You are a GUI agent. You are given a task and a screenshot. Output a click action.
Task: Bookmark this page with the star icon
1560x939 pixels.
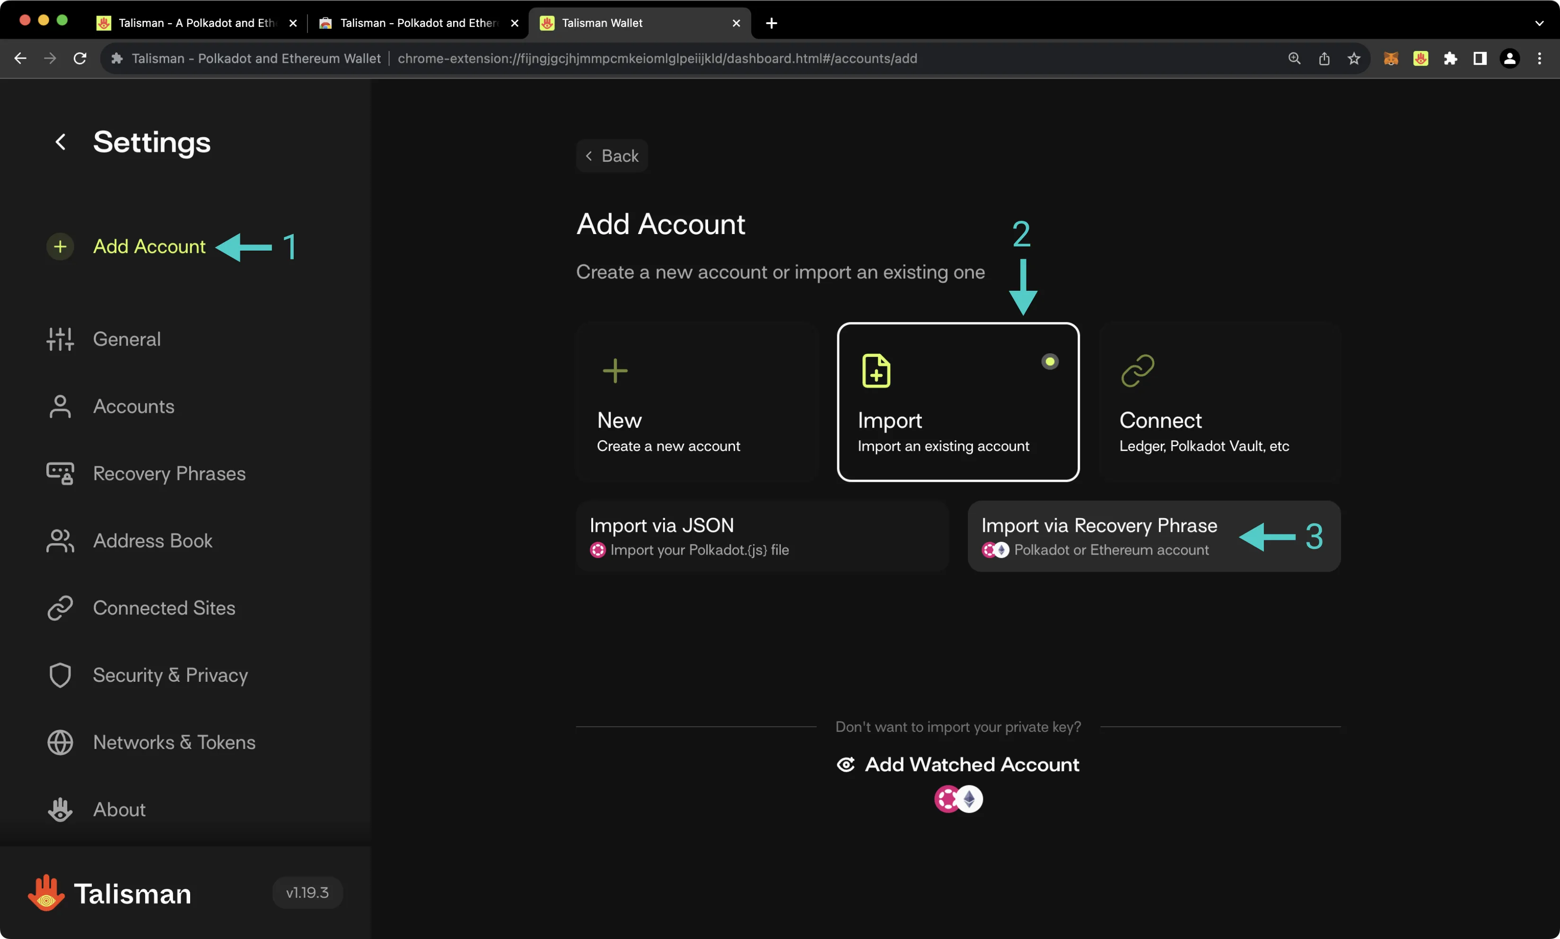pyautogui.click(x=1354, y=58)
